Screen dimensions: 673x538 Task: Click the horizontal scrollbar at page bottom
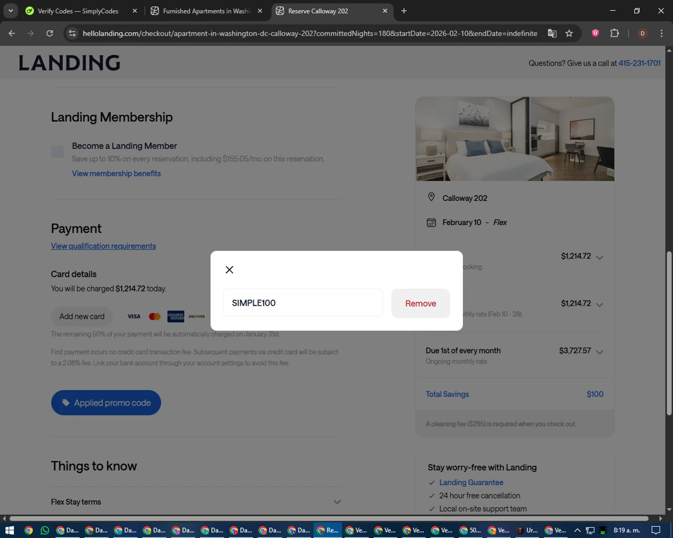tap(329, 518)
